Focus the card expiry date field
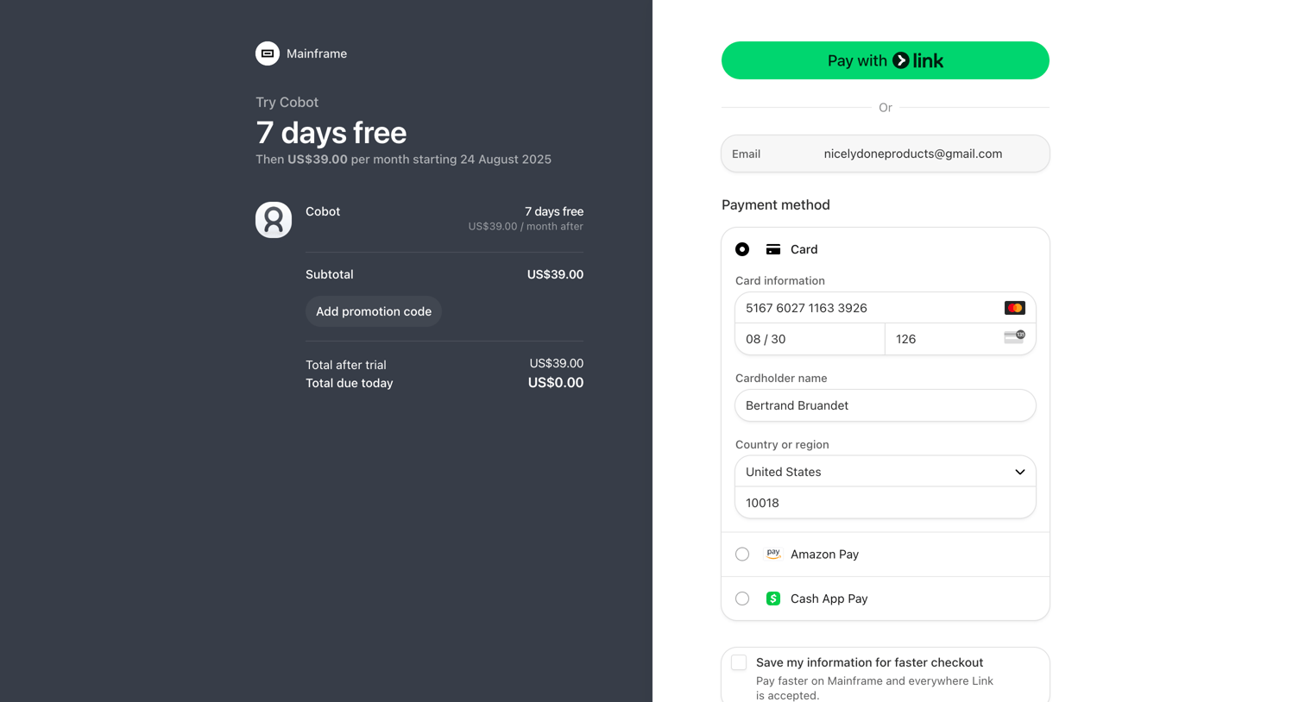Screen dimensions: 1305x702 [x=810, y=339]
